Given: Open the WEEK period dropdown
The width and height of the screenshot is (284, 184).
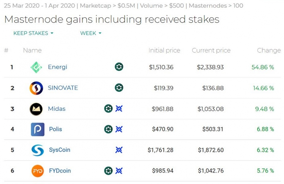Looking at the screenshot, I should tap(91, 33).
